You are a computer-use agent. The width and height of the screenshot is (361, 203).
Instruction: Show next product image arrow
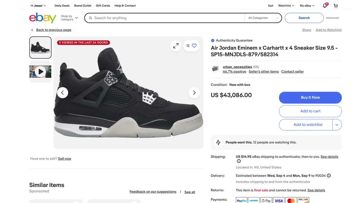coord(194,92)
